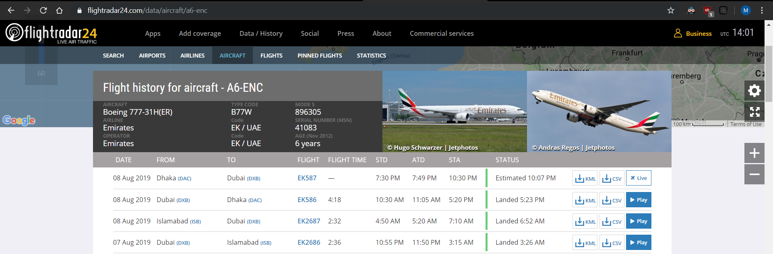Play back flight EK2686

coord(639,243)
